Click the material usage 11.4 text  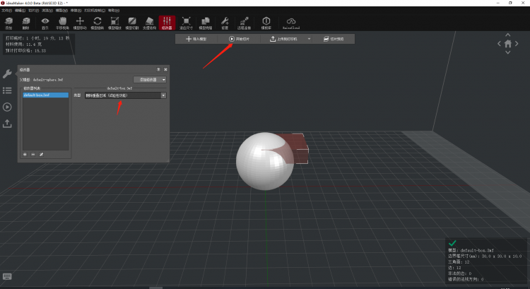click(23, 45)
